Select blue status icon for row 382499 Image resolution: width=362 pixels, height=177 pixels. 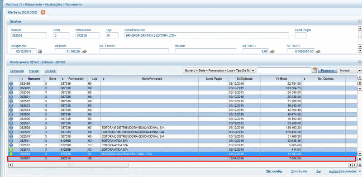point(11,88)
